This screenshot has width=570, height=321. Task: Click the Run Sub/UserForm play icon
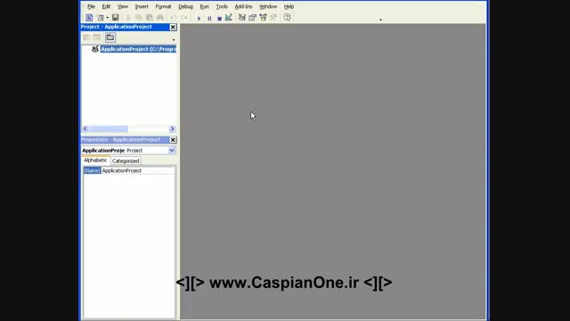tap(199, 18)
